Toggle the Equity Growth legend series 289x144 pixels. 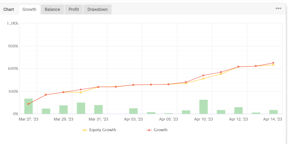102,130
